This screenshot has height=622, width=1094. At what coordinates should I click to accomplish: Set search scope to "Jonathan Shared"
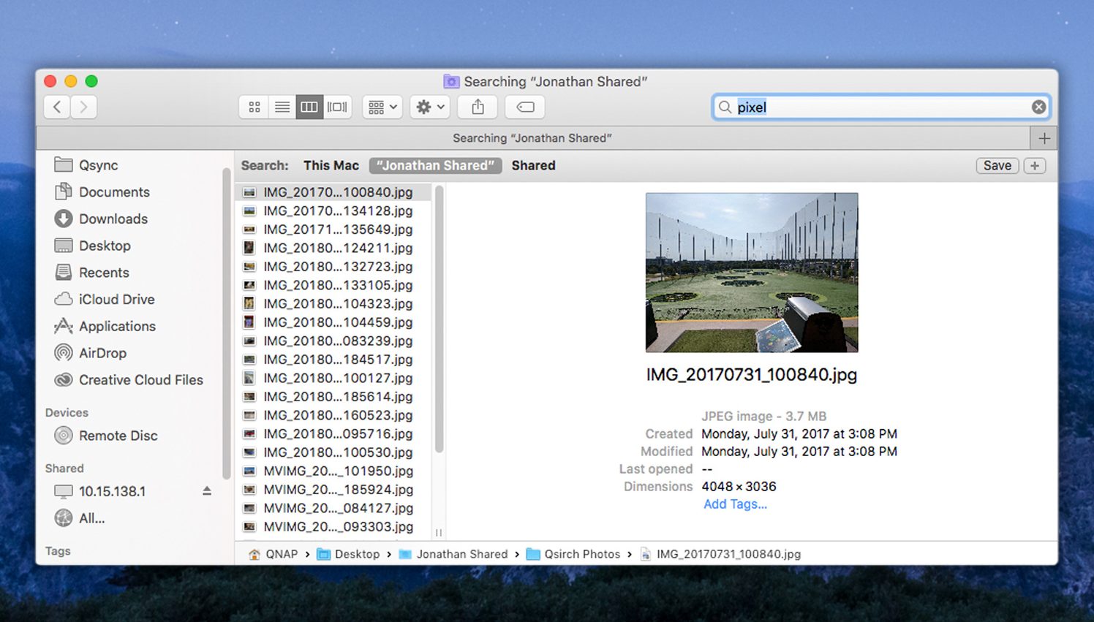pyautogui.click(x=435, y=166)
